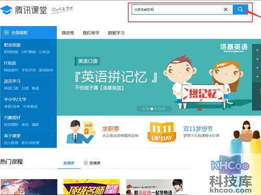Open the 职场技能 subcategory
Image resolution: width=261 pixels, height=195 pixels.
pos(11,52)
